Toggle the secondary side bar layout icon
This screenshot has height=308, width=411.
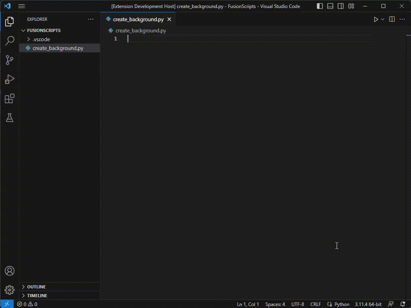[x=341, y=6]
